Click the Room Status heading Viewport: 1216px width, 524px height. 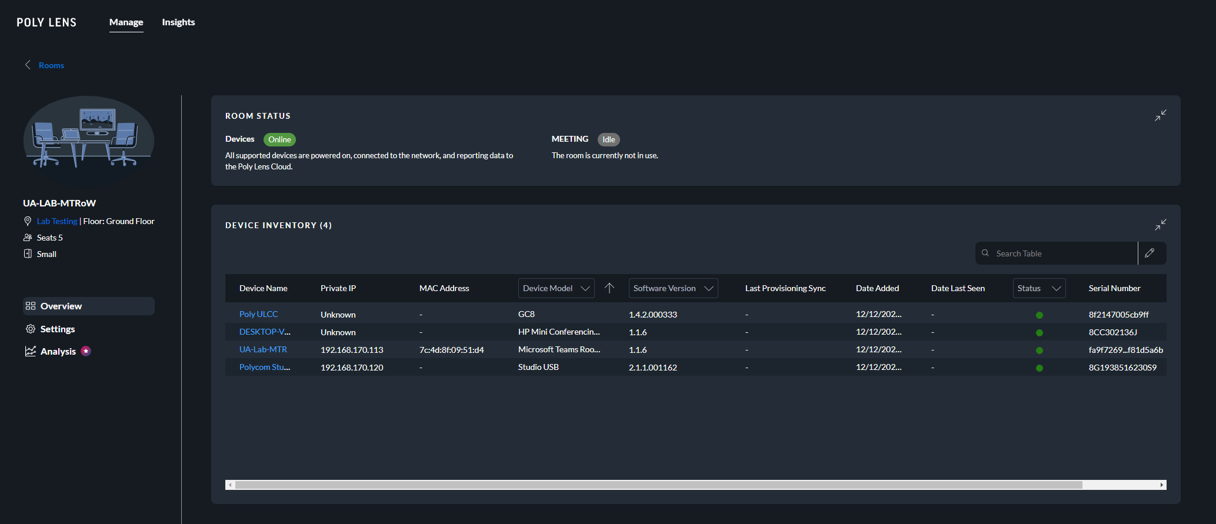coord(258,116)
